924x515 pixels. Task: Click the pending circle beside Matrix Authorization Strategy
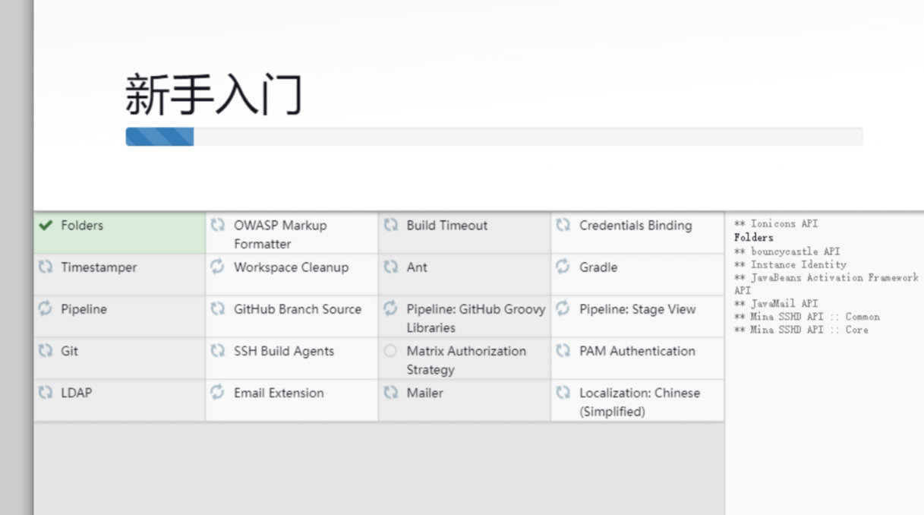pyautogui.click(x=390, y=351)
